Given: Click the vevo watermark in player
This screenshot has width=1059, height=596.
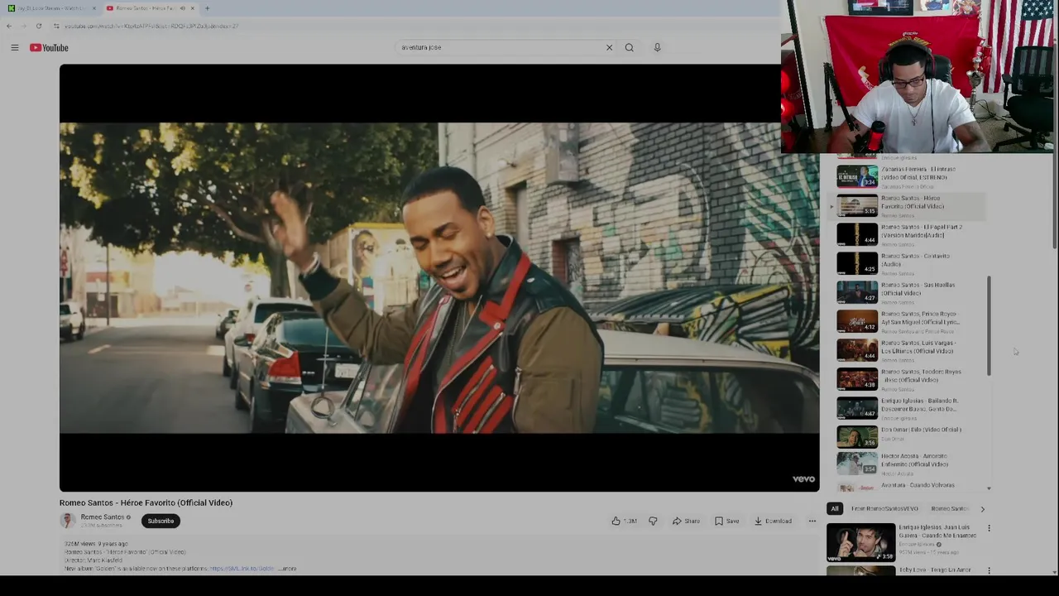Looking at the screenshot, I should [x=803, y=478].
